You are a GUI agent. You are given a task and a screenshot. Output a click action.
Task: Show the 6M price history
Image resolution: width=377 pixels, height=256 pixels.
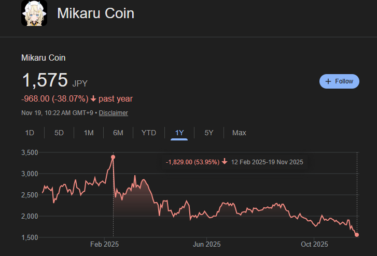point(118,133)
